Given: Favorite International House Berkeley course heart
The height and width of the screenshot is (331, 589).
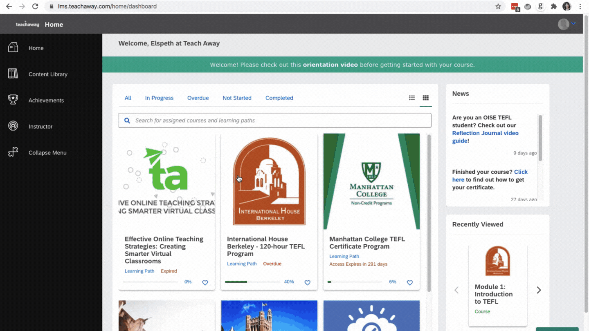Looking at the screenshot, I should pyautogui.click(x=307, y=282).
